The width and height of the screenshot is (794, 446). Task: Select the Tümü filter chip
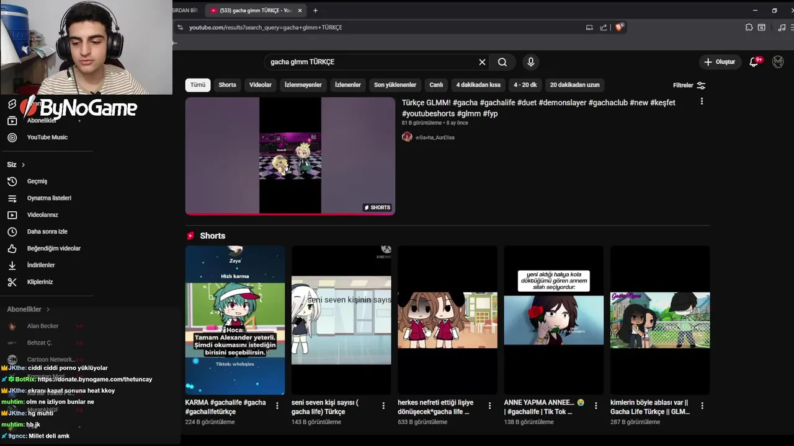tap(198, 85)
